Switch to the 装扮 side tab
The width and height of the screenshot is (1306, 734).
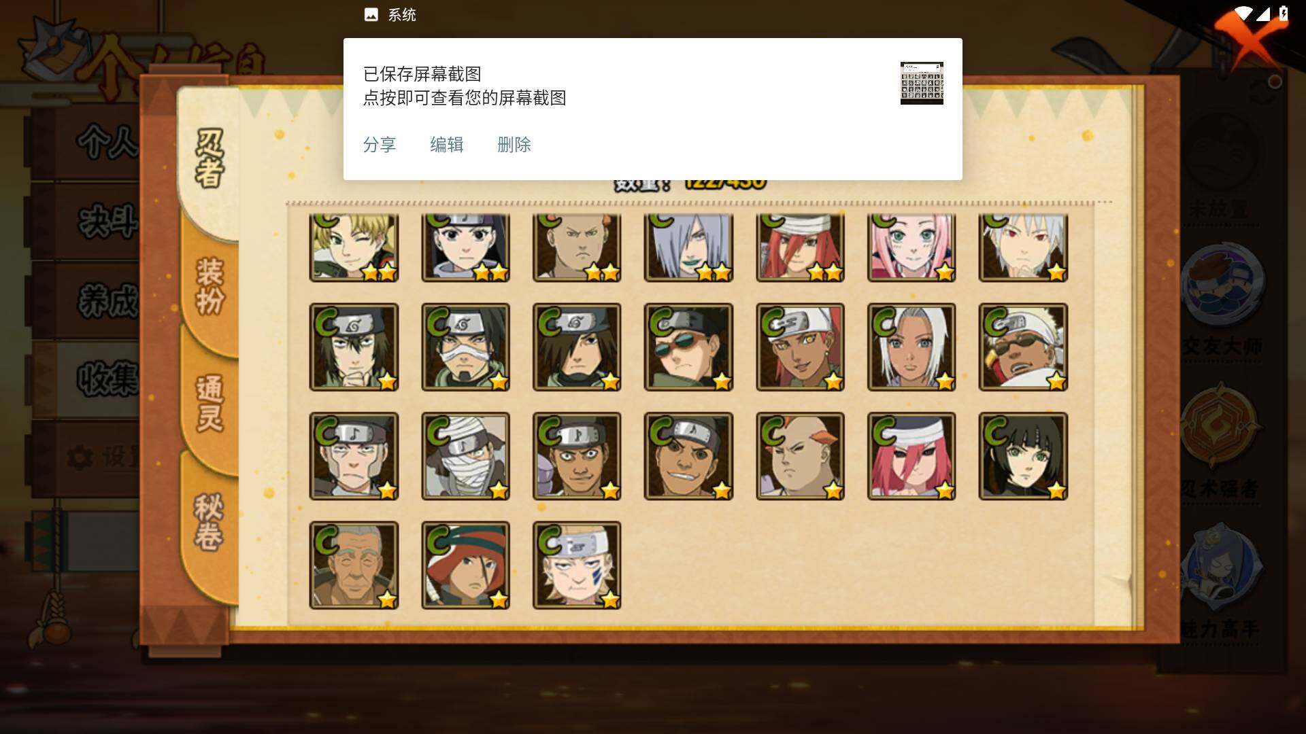click(210, 287)
